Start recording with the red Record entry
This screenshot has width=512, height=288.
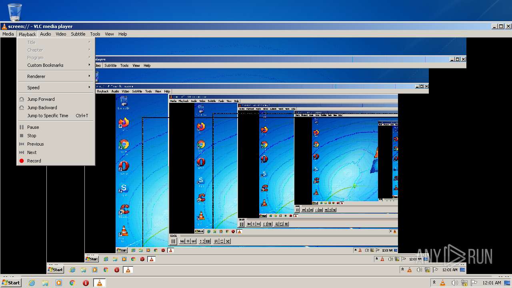(56, 161)
